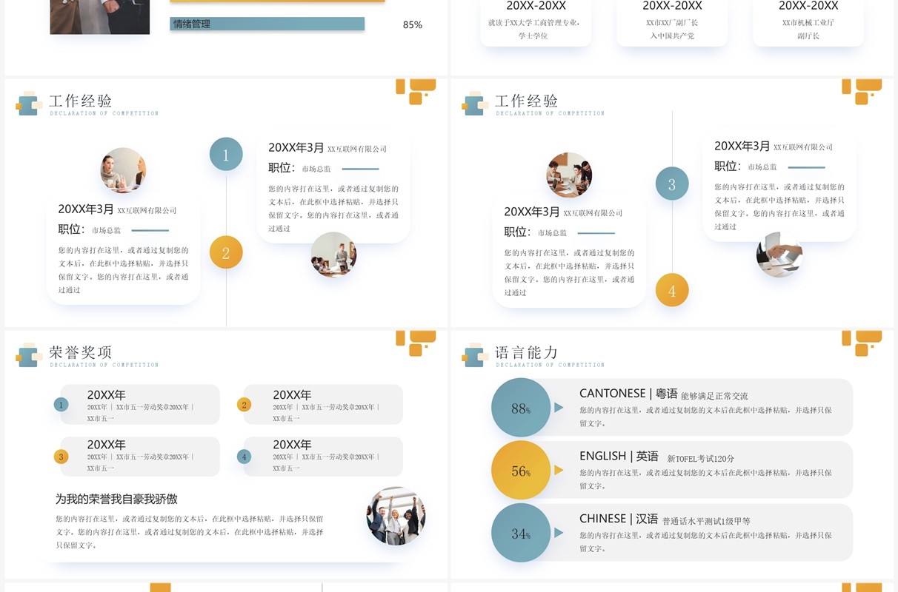
Task: Click the 普通话水平测试1级甲等 label
Action: 706,521
